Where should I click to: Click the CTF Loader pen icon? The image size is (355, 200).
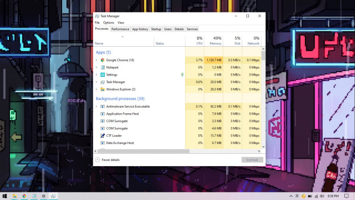(x=103, y=136)
